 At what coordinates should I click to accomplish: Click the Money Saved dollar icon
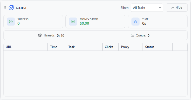73,21
